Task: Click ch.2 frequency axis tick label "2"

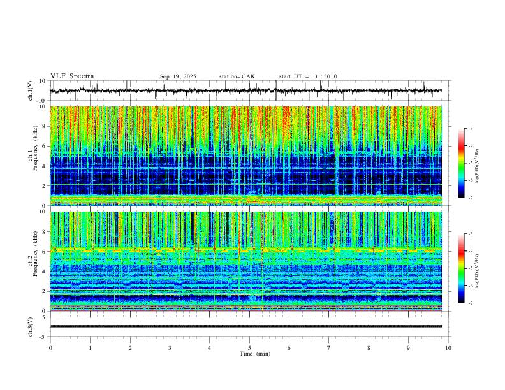Action: (x=44, y=291)
